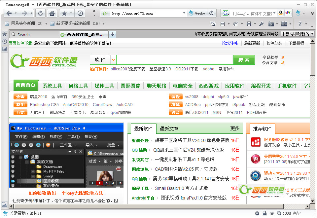Click the browser Back arrow button
This screenshot has width=317, height=218.
[9, 13]
